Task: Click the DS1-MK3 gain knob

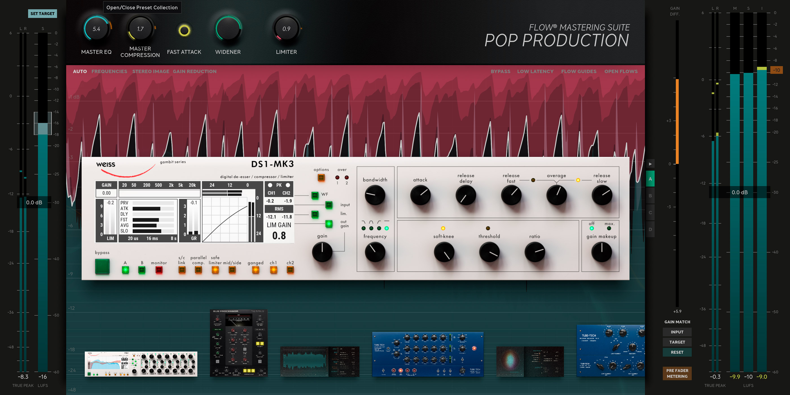Action: (322, 252)
